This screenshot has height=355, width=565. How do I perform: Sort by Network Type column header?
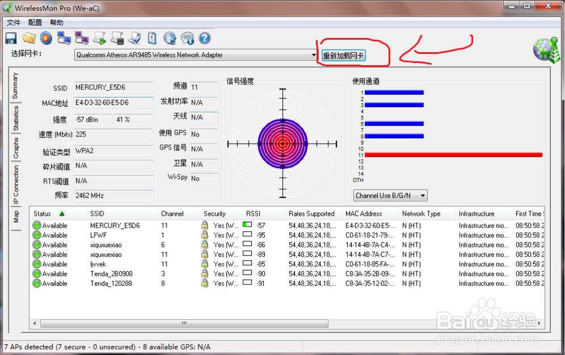[427, 214]
